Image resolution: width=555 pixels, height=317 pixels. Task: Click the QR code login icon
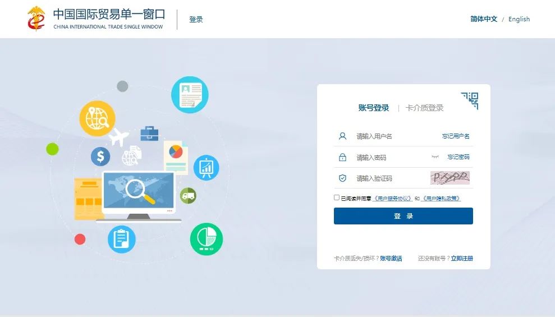(470, 100)
